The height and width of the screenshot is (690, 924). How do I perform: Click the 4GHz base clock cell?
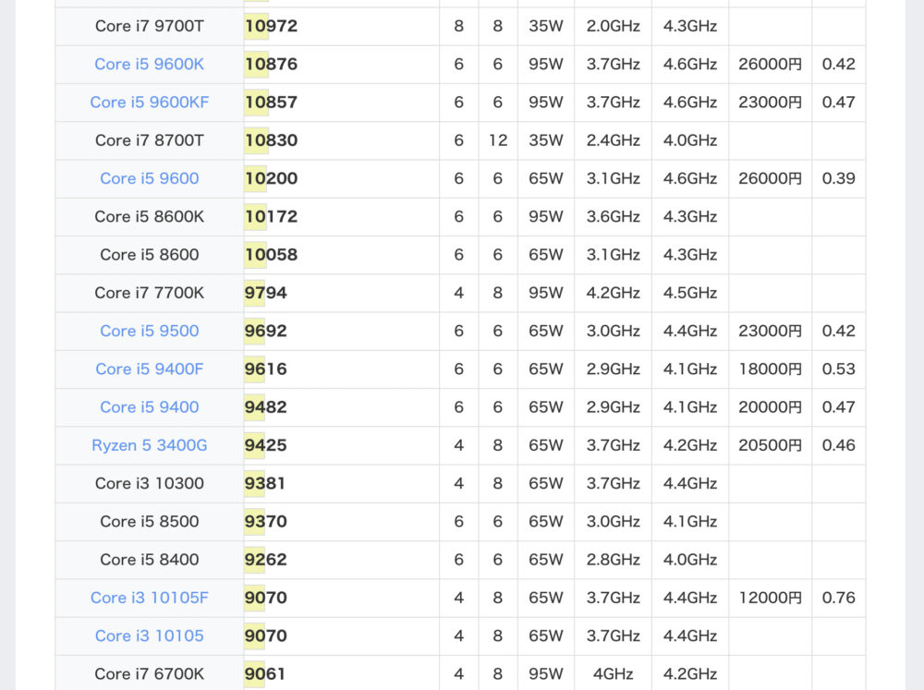point(613,674)
